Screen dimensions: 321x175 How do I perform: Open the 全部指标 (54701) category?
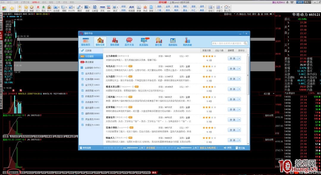(91, 68)
